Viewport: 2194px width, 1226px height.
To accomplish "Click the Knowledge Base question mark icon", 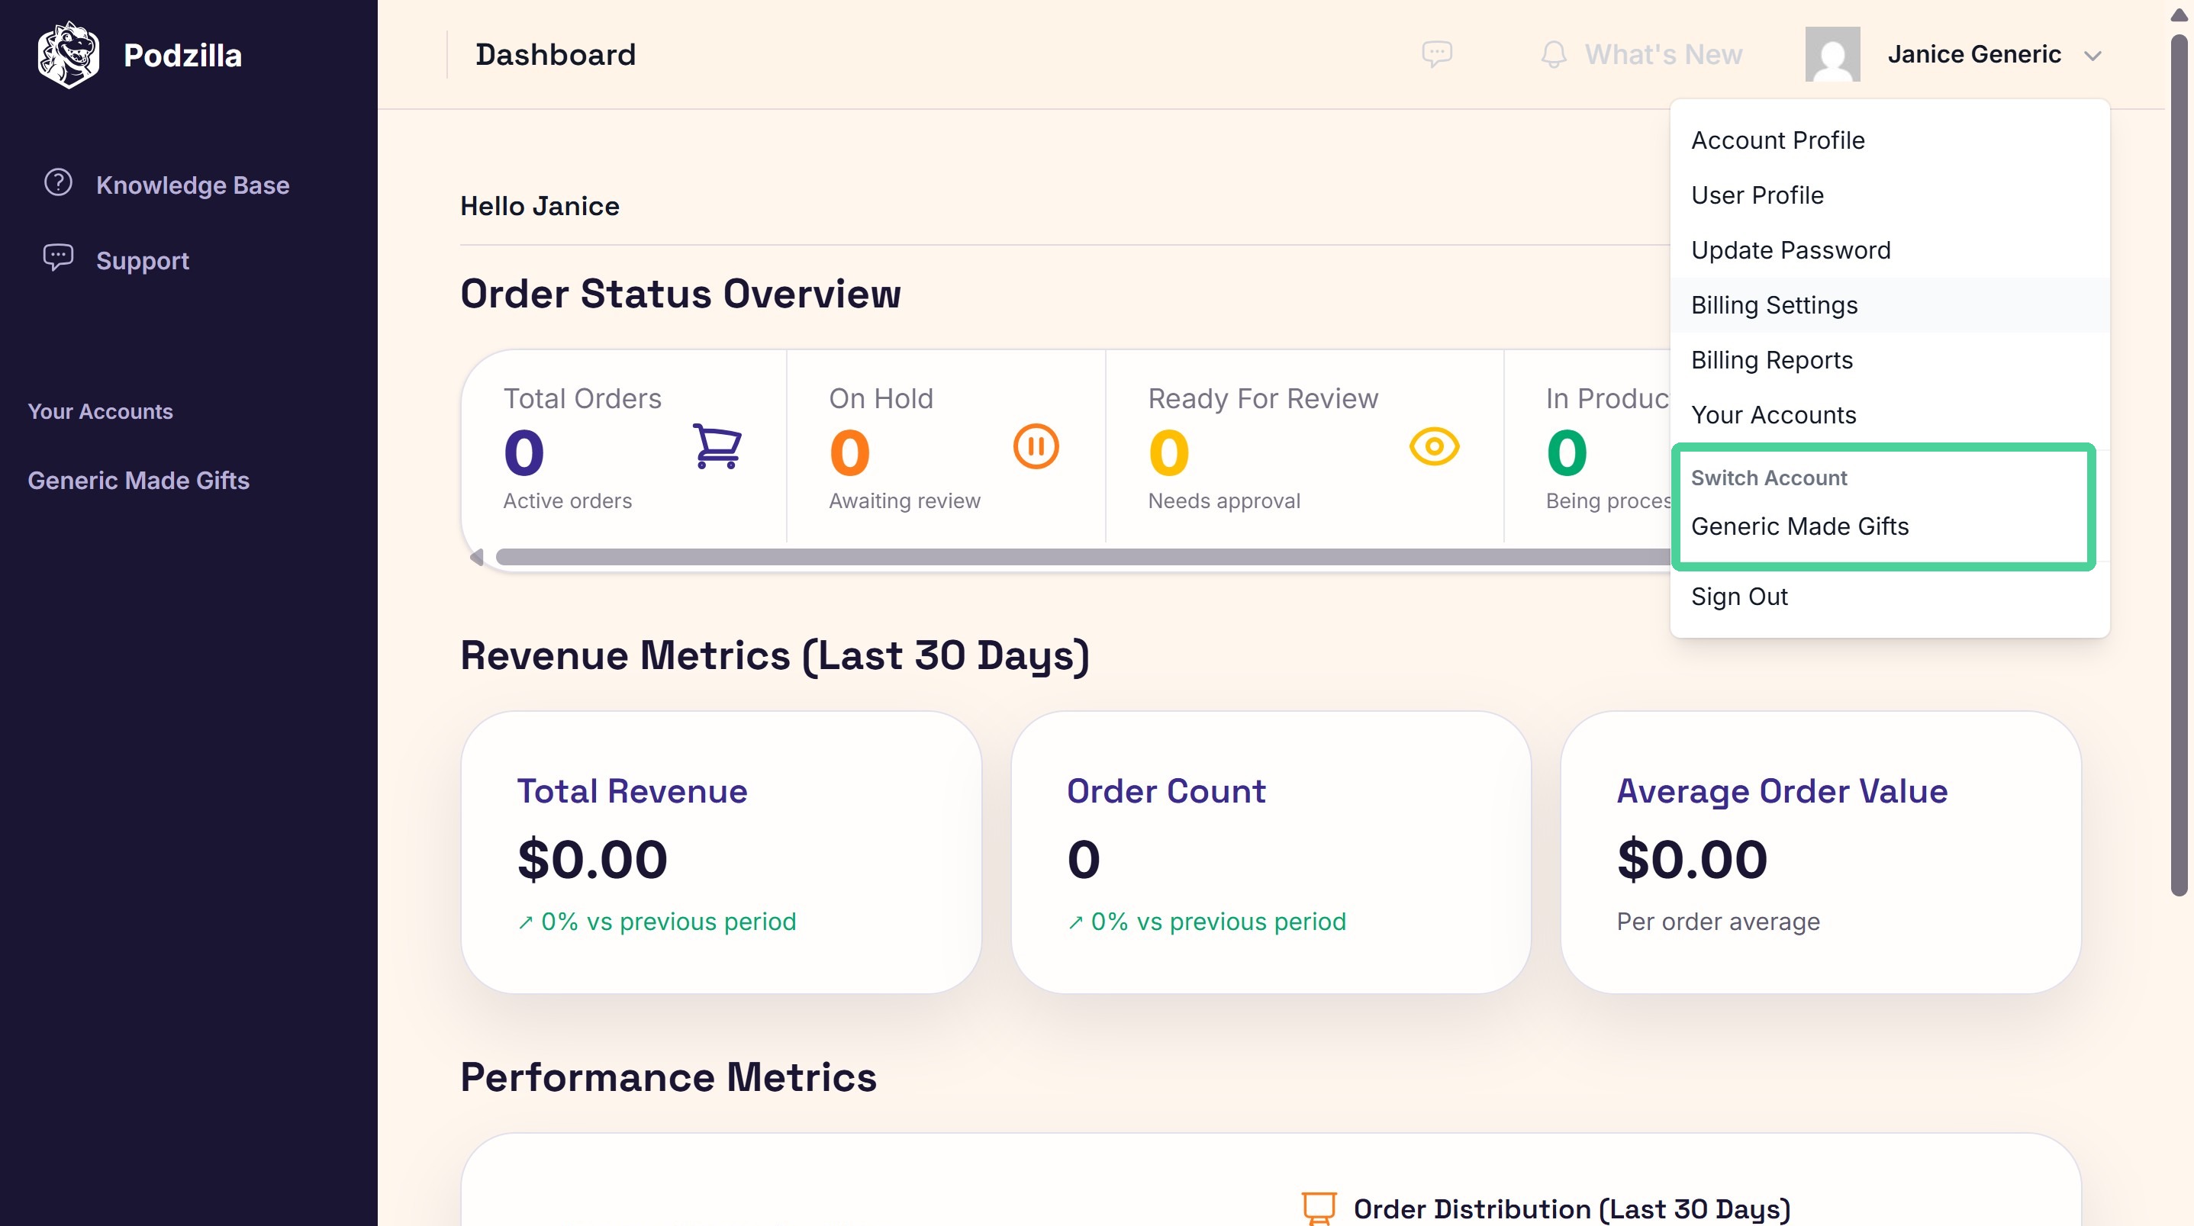I will 58,183.
